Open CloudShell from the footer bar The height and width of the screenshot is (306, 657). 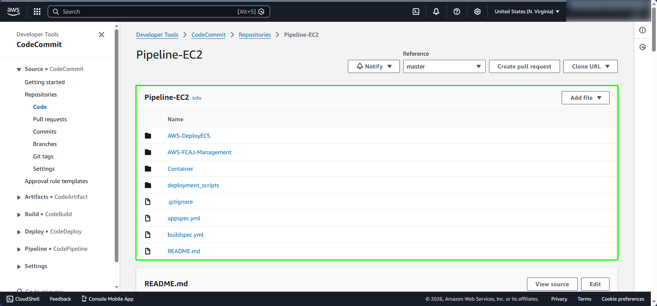(x=23, y=299)
